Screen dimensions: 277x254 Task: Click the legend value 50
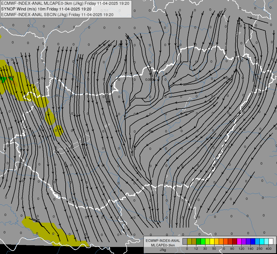(214, 249)
